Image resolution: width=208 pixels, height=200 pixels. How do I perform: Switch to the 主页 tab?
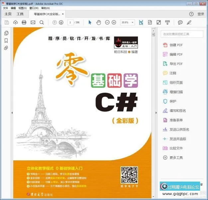[8, 14]
